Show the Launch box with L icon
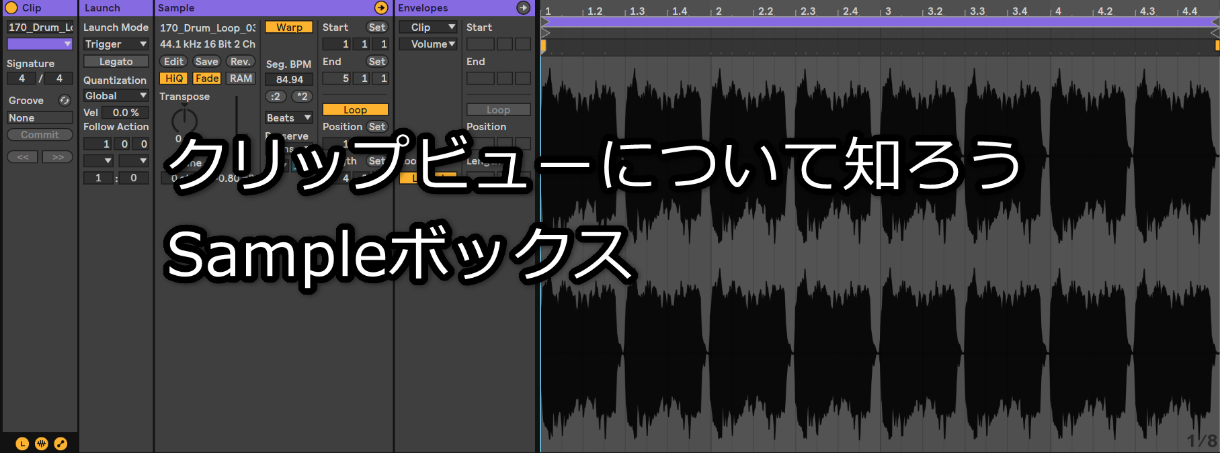This screenshot has width=1220, height=453. coord(22,444)
